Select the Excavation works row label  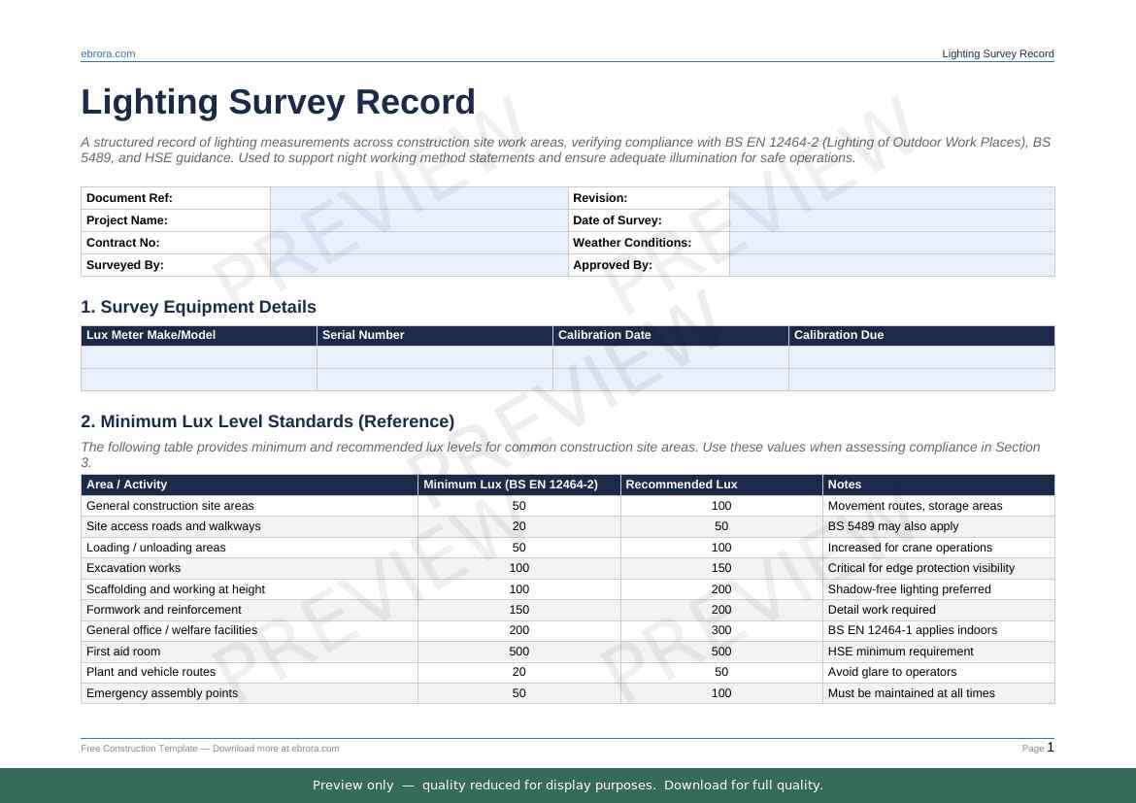(x=133, y=568)
